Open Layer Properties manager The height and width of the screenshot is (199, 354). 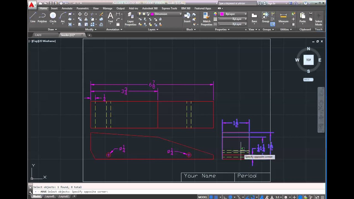pos(130,19)
